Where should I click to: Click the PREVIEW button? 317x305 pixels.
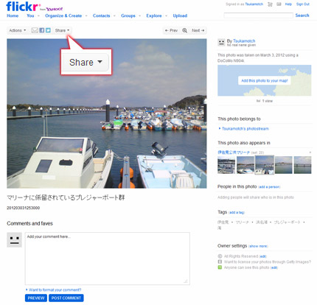click(36, 298)
